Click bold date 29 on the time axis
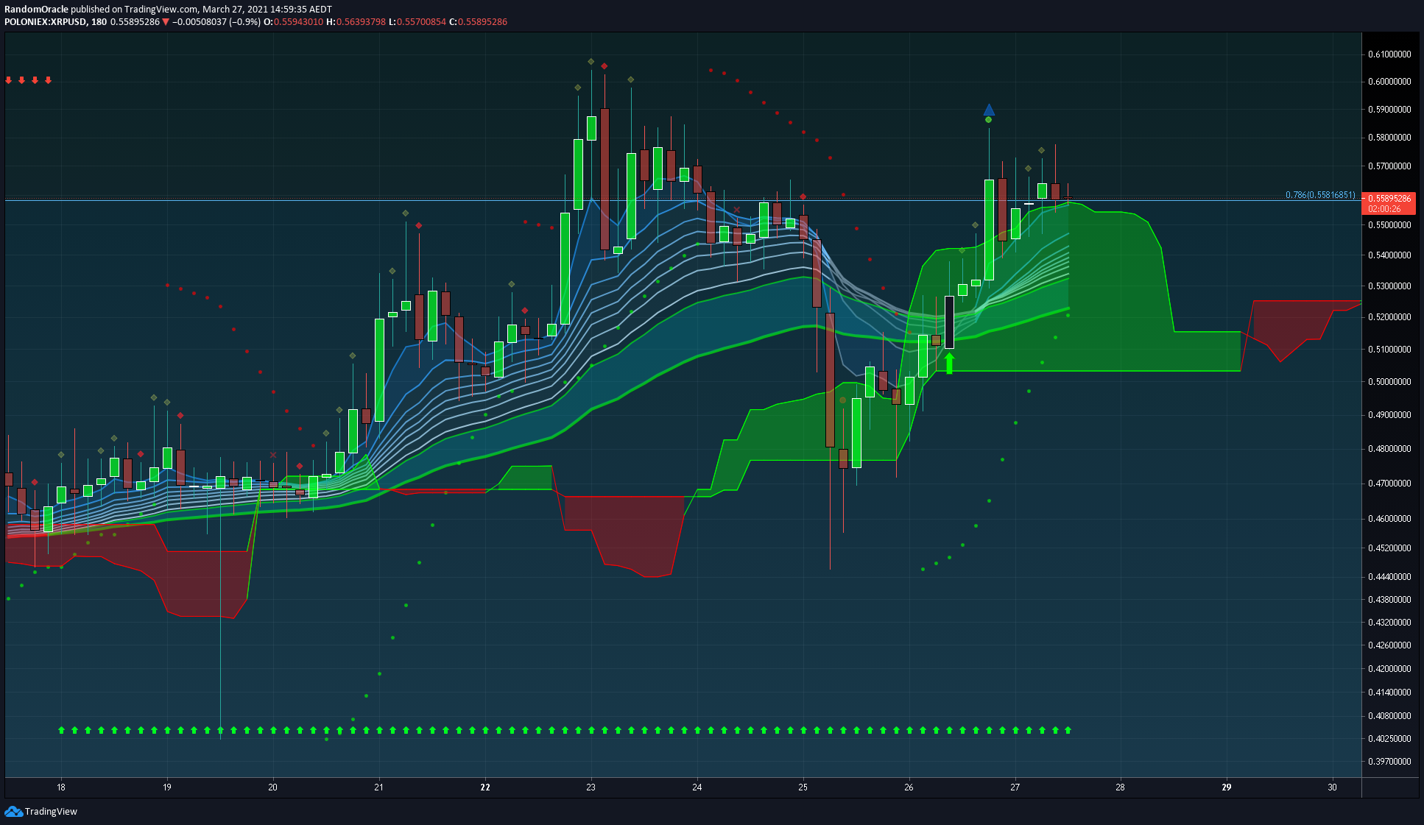Image resolution: width=1424 pixels, height=825 pixels. click(1227, 787)
